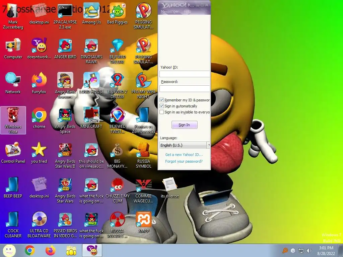Select the 2PACALYPSE 2.3.exe icon
This screenshot has width=343, height=257.
pos(65,16)
